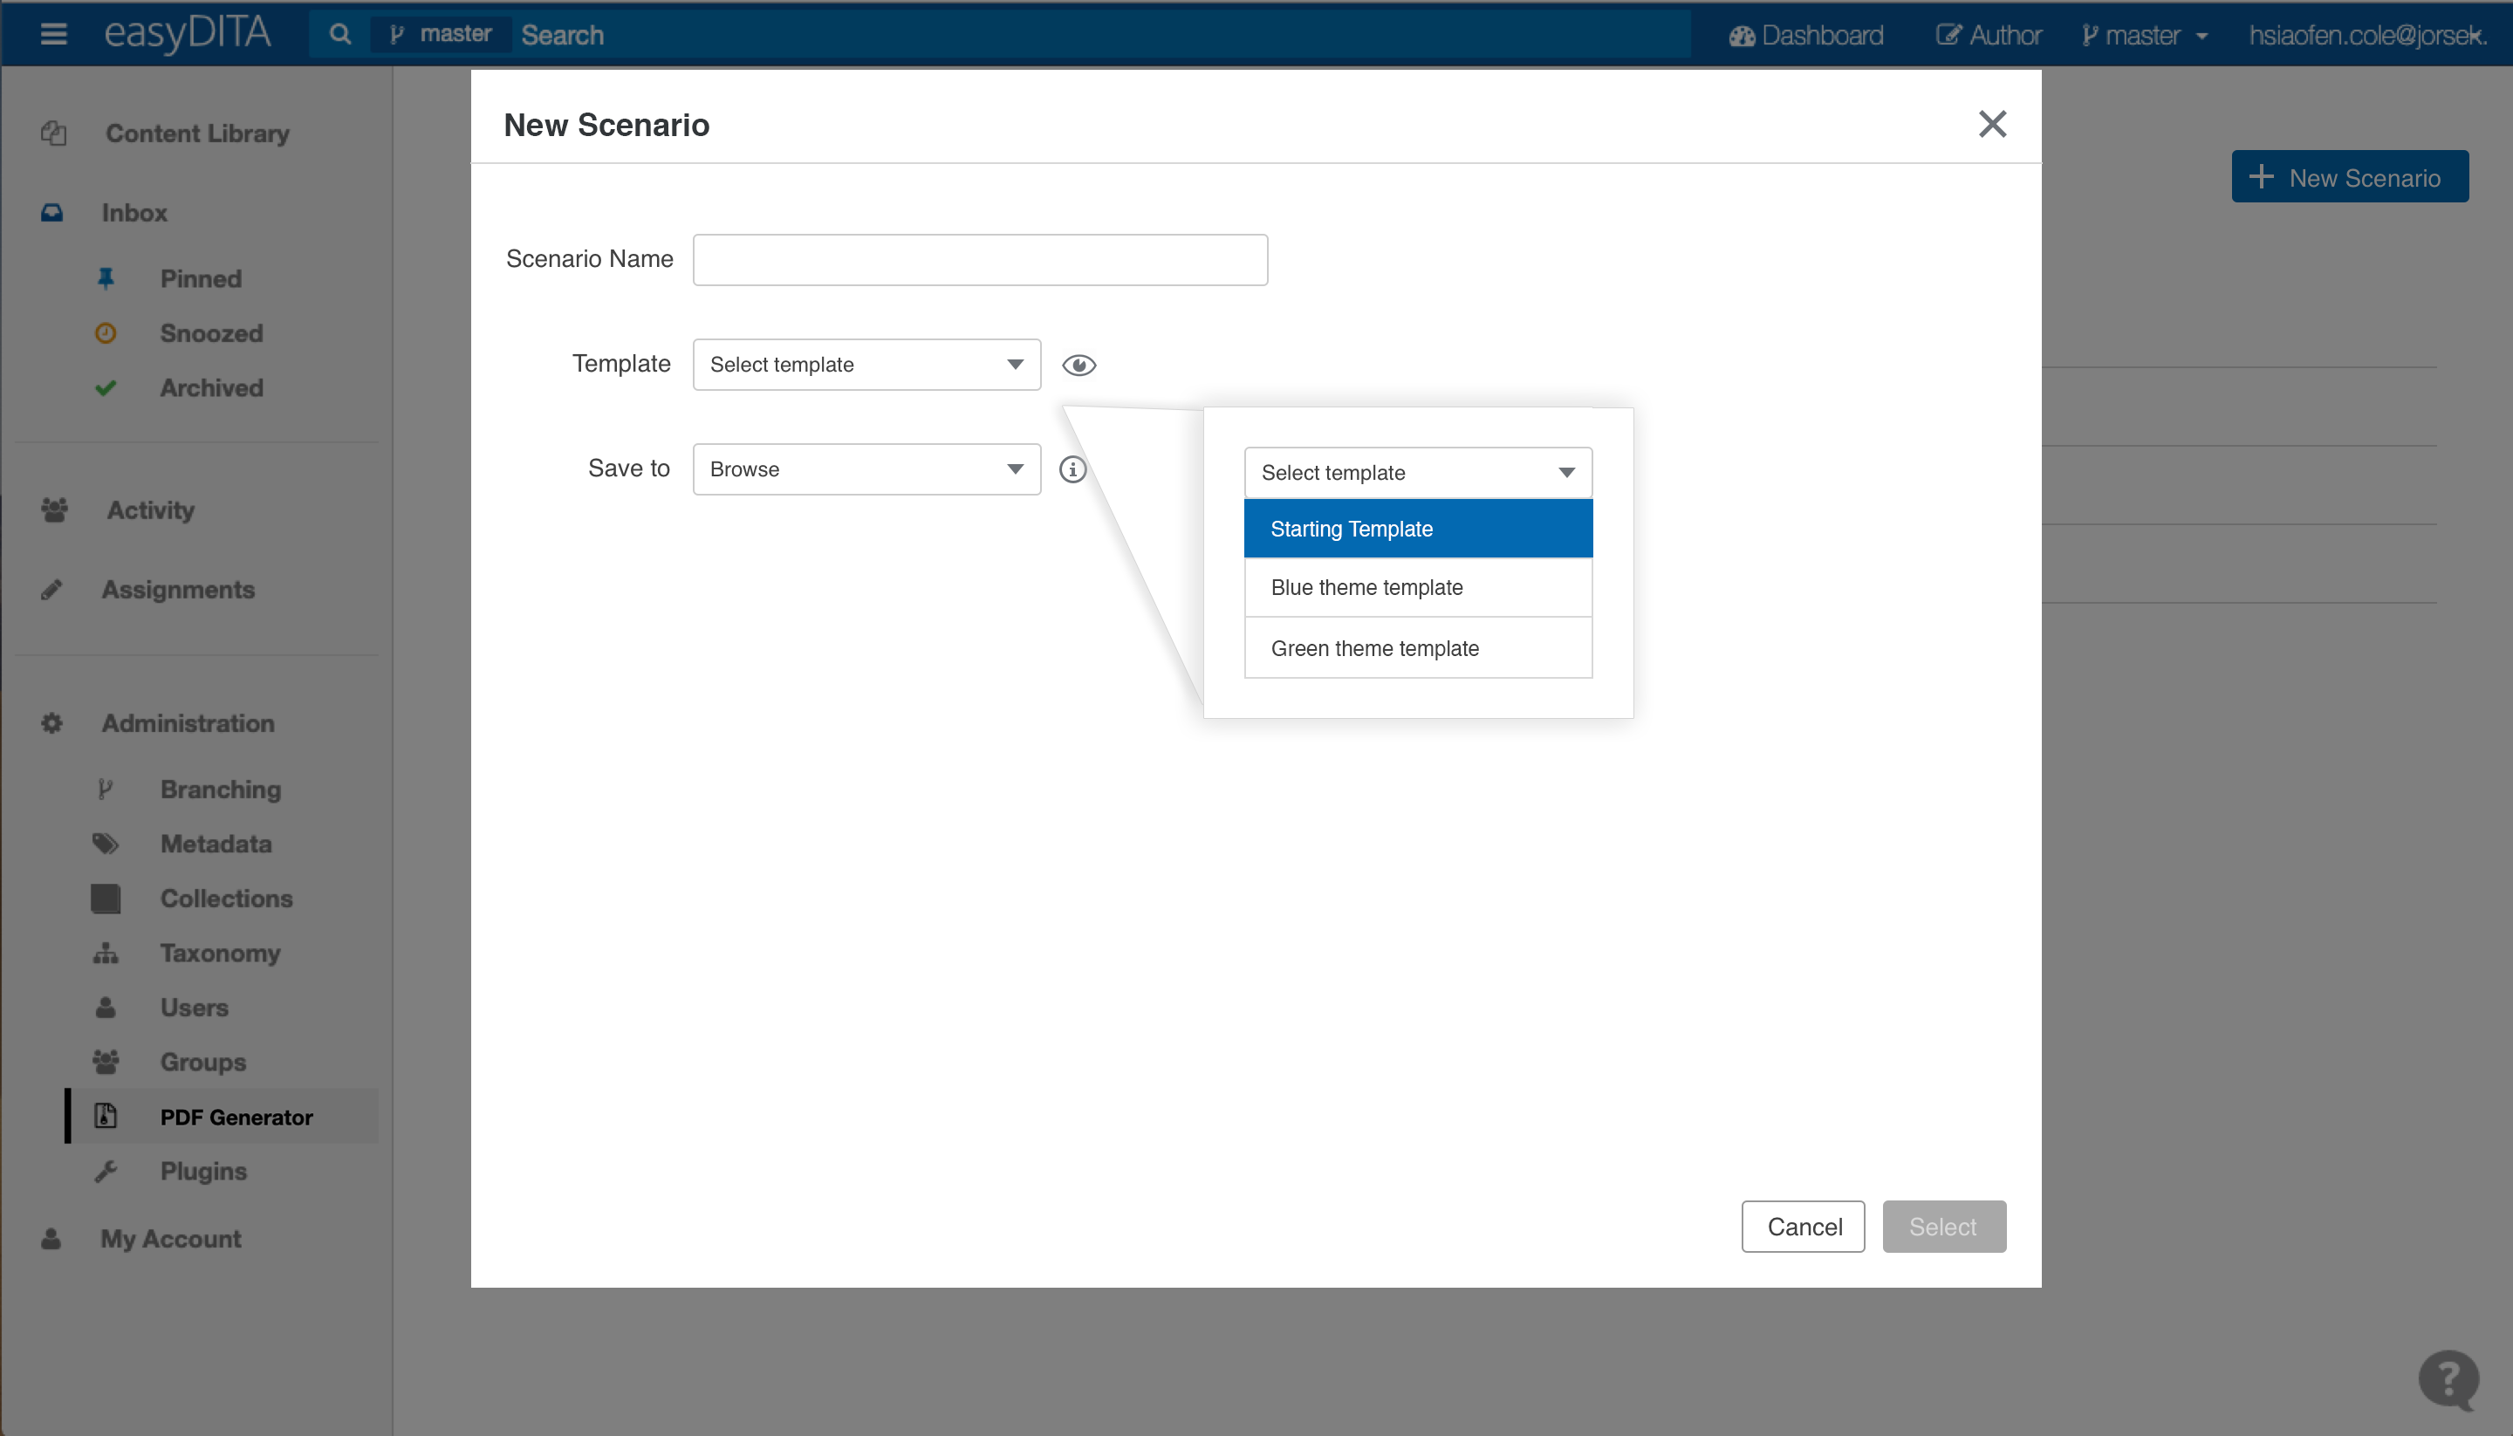Click the Users person icon

[106, 1008]
